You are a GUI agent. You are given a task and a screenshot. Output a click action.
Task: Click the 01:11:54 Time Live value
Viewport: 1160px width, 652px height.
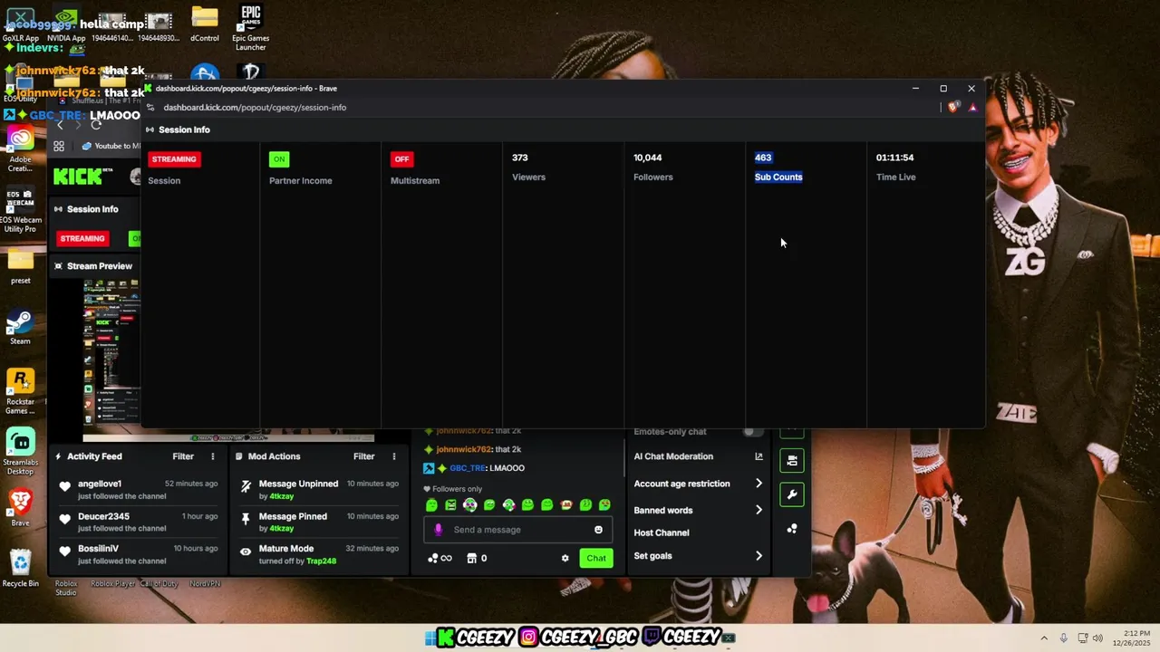(894, 158)
